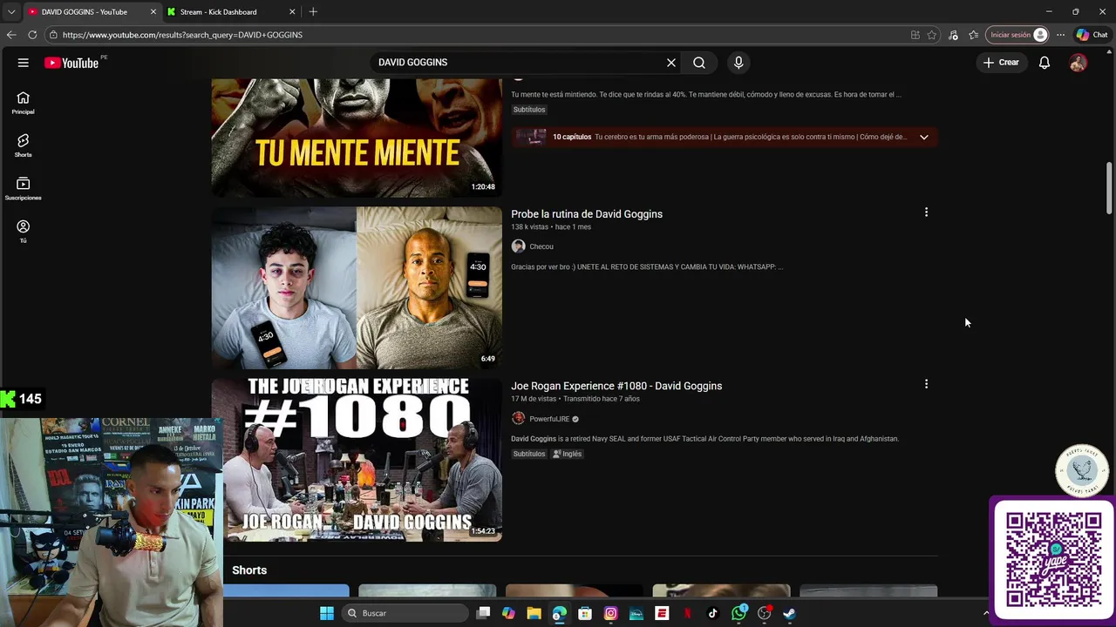Open the YouTube hamburger guide menu
Screen dimensions: 1116x627
pos(24,63)
